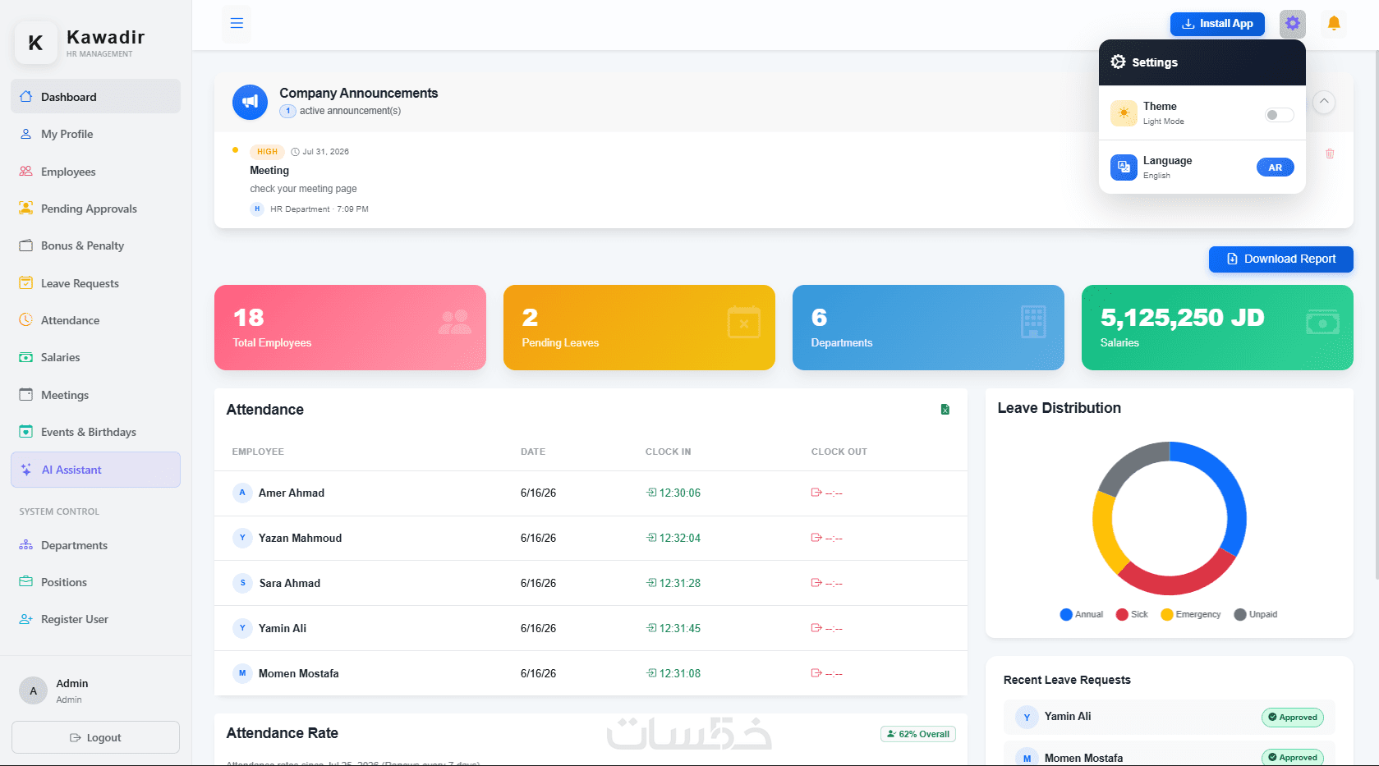Toggle Unpaid legend in Leave Distribution
1379x766 pixels.
pyautogui.click(x=1255, y=614)
